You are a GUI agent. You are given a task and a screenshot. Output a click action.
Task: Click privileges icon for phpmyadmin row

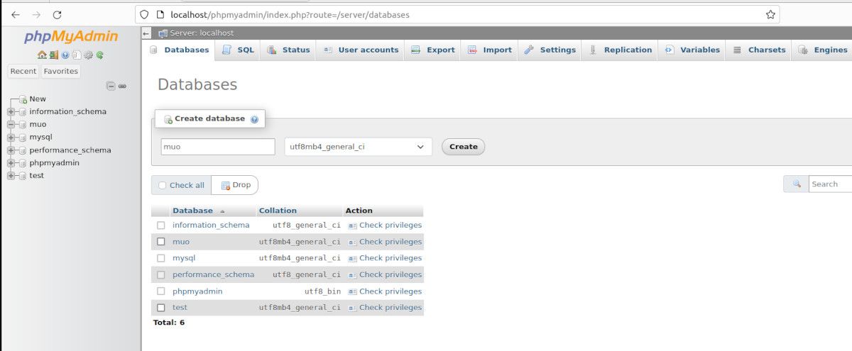click(x=352, y=291)
